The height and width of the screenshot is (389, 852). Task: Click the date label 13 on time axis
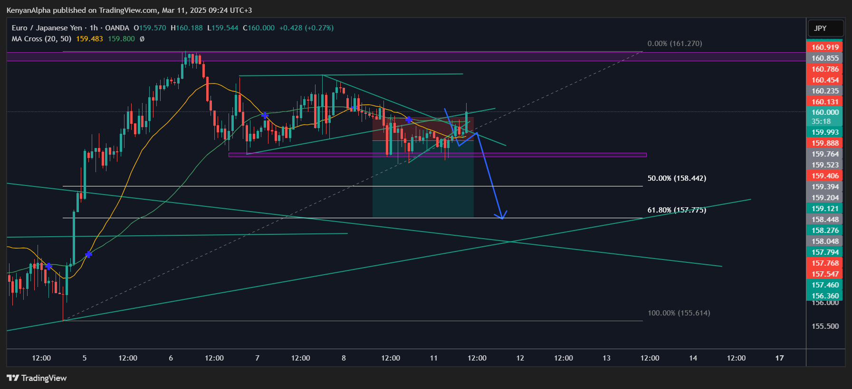point(607,358)
